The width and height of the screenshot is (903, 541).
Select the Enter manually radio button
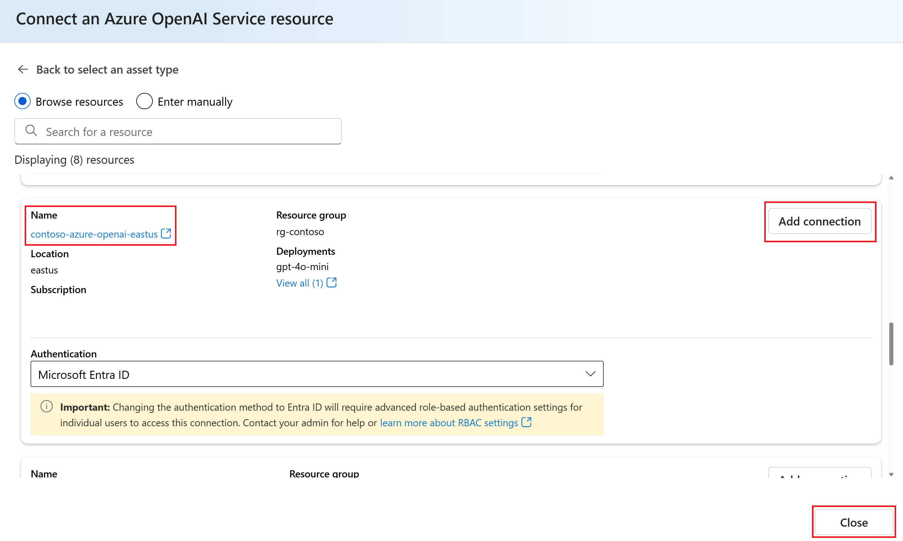tap(144, 101)
